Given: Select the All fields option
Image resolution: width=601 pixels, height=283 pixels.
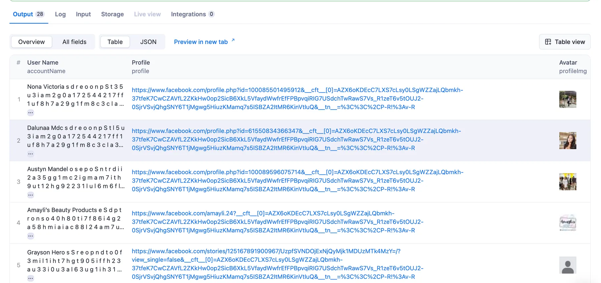Looking at the screenshot, I should (x=74, y=42).
